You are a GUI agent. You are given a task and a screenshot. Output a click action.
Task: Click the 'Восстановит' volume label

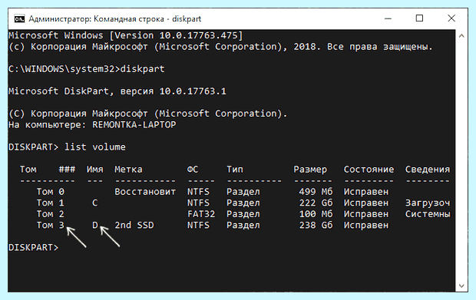click(x=145, y=192)
